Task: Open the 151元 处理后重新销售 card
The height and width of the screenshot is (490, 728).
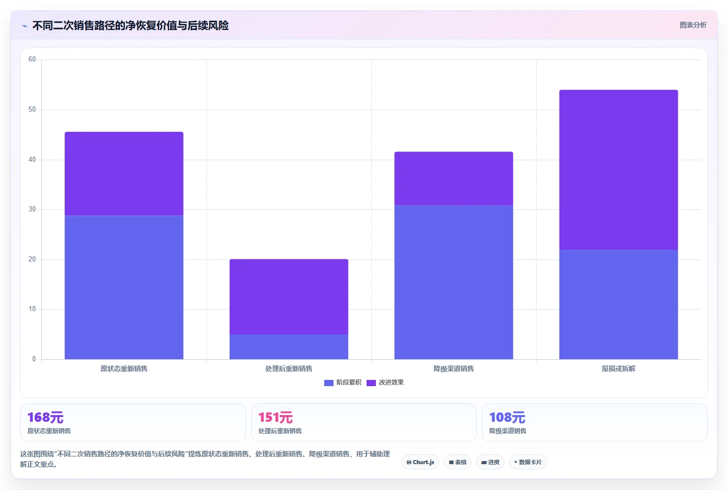Action: click(x=364, y=422)
